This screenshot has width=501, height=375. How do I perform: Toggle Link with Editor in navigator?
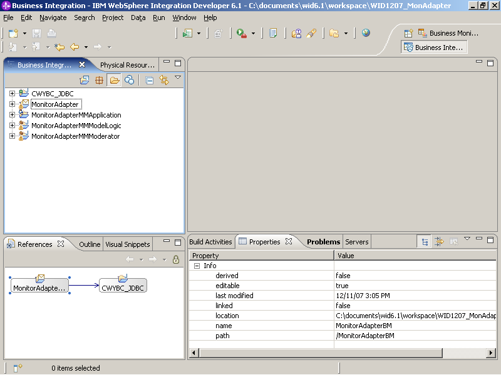164,81
